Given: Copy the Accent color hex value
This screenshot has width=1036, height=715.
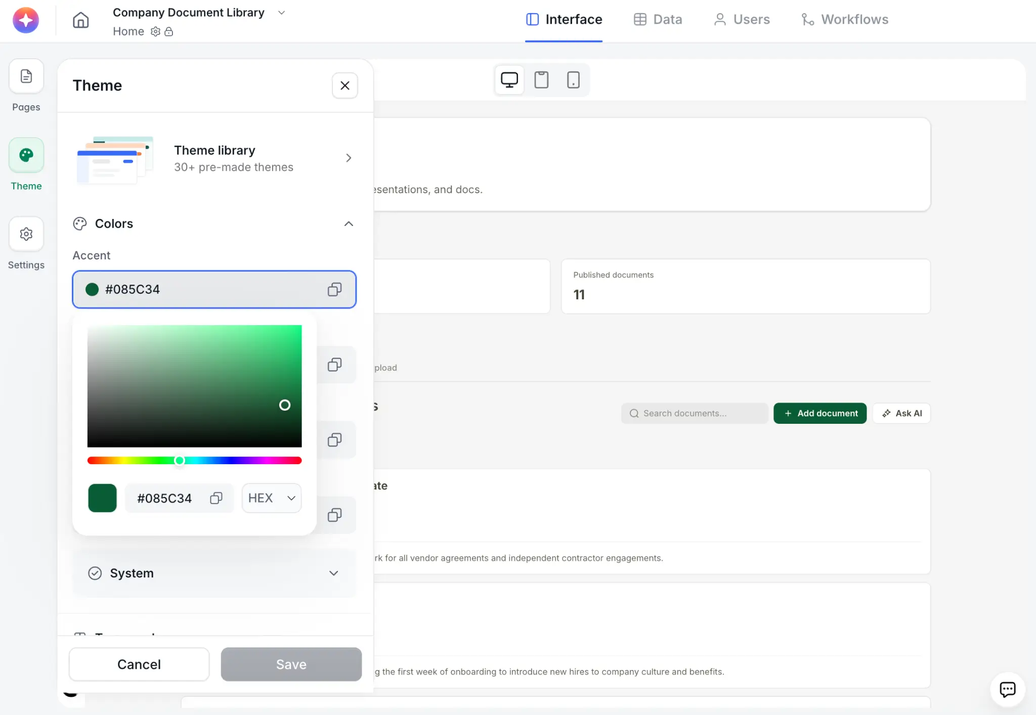Looking at the screenshot, I should click(334, 290).
